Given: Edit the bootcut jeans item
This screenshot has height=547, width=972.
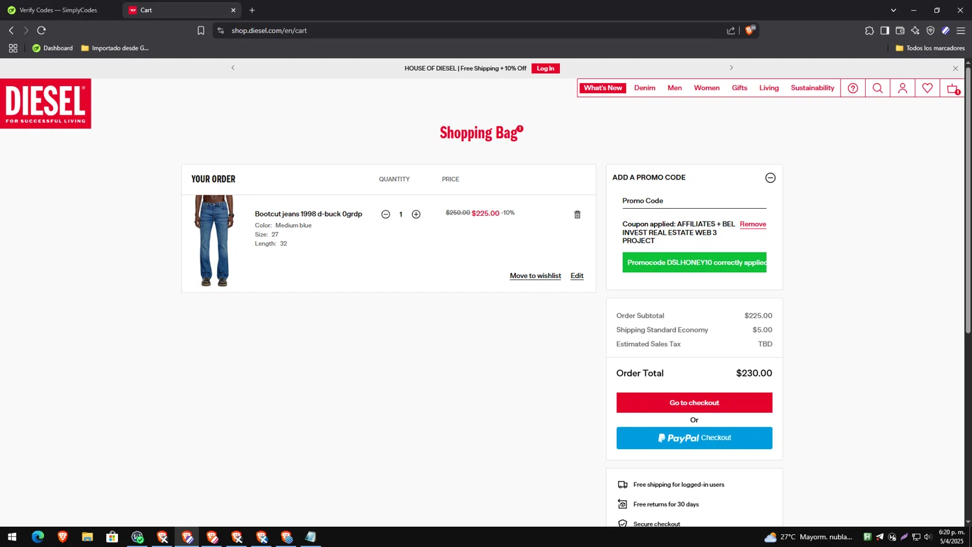Looking at the screenshot, I should [x=577, y=276].
